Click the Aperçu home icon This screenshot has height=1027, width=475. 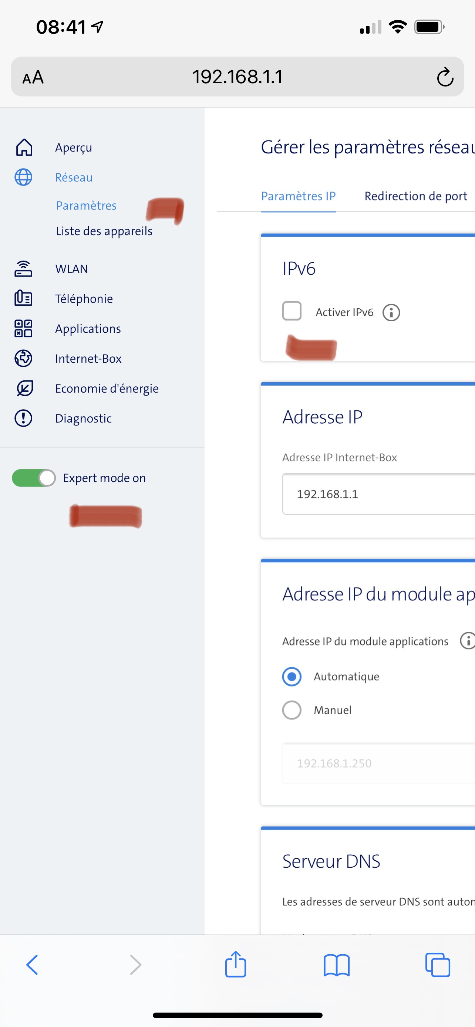(24, 148)
